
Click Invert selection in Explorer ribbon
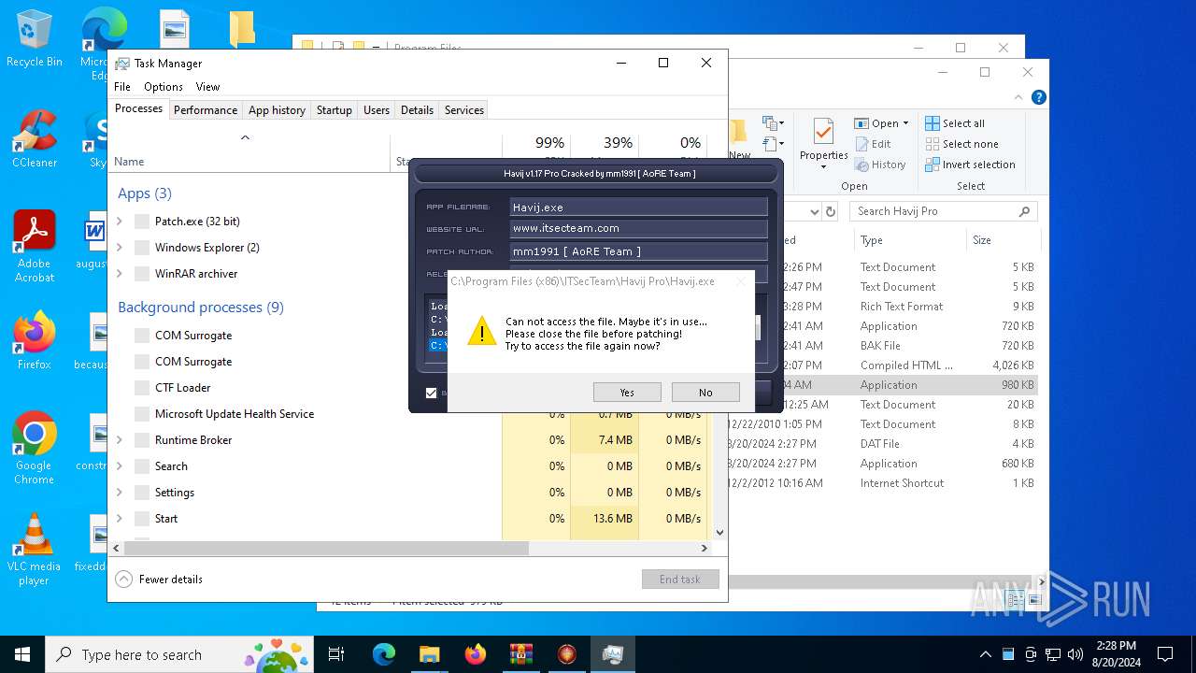pos(970,165)
